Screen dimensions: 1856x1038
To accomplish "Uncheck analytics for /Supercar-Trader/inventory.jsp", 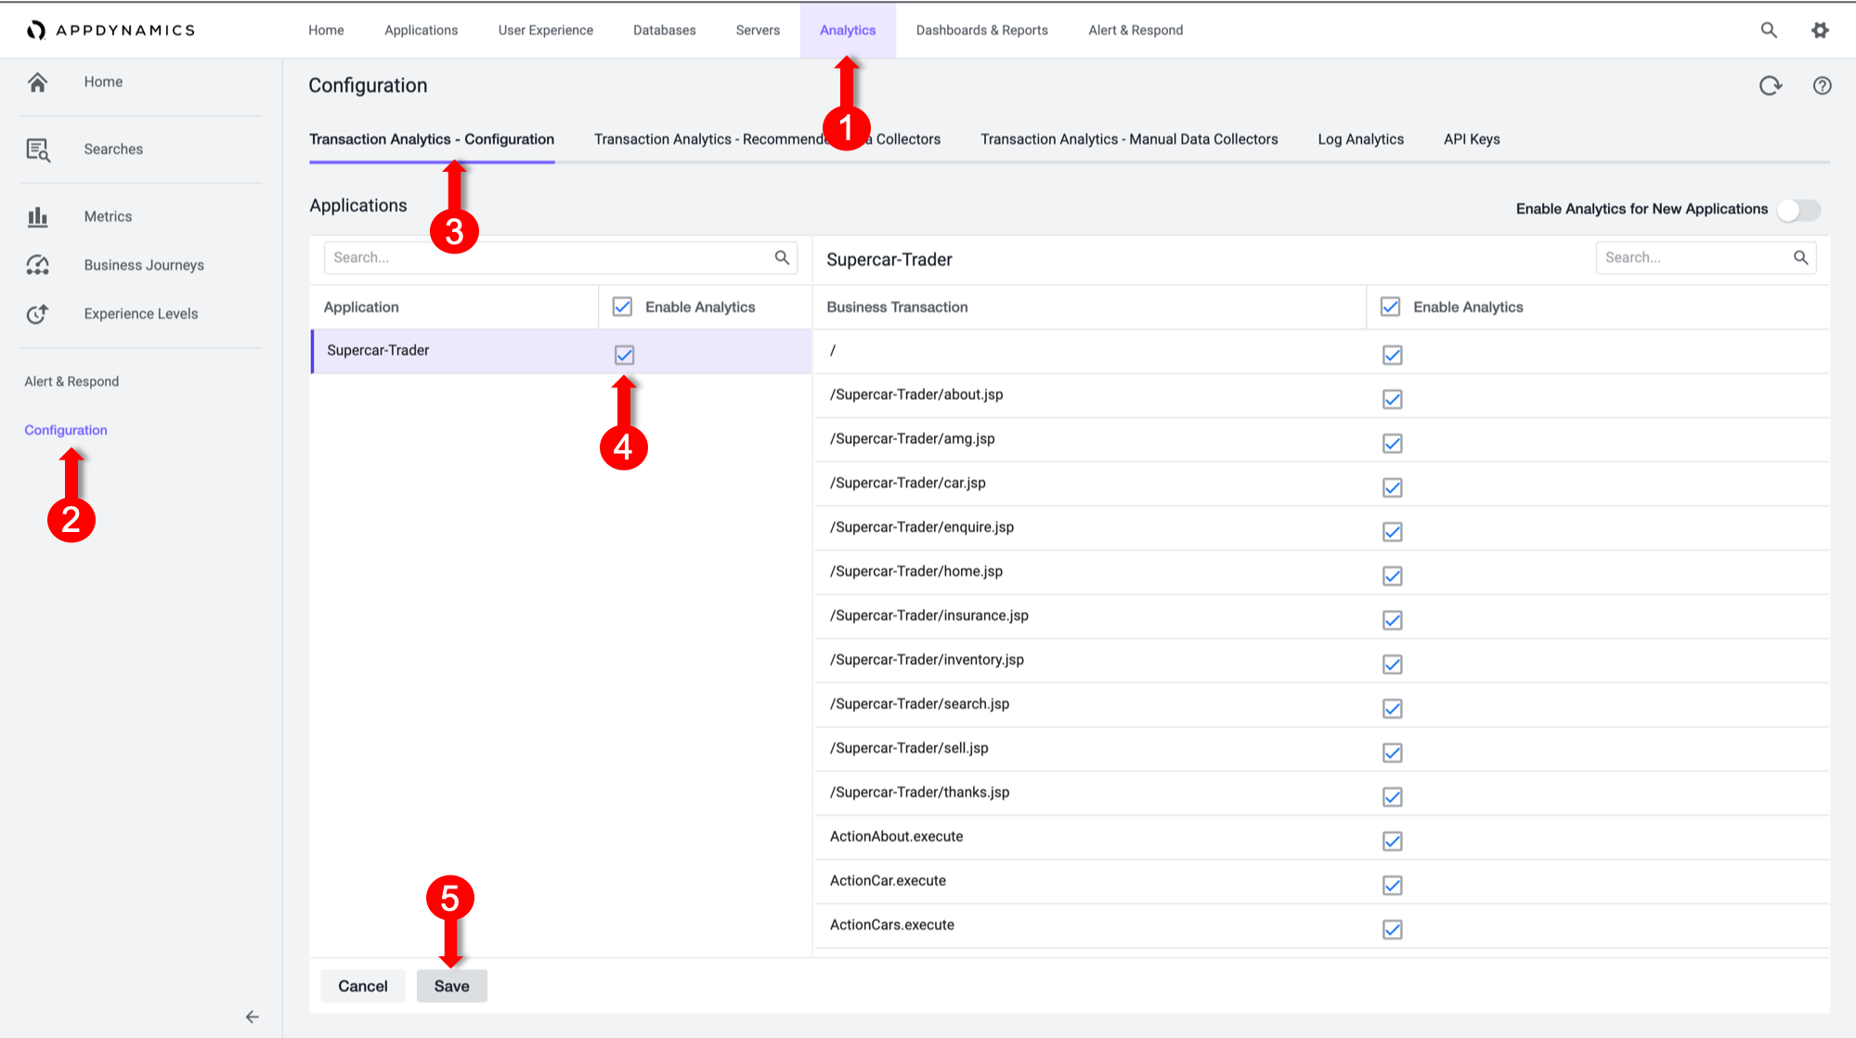I will tap(1392, 664).
